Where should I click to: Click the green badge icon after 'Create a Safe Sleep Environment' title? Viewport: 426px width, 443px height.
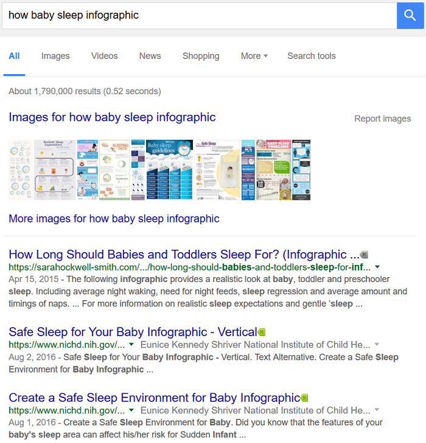304,398
